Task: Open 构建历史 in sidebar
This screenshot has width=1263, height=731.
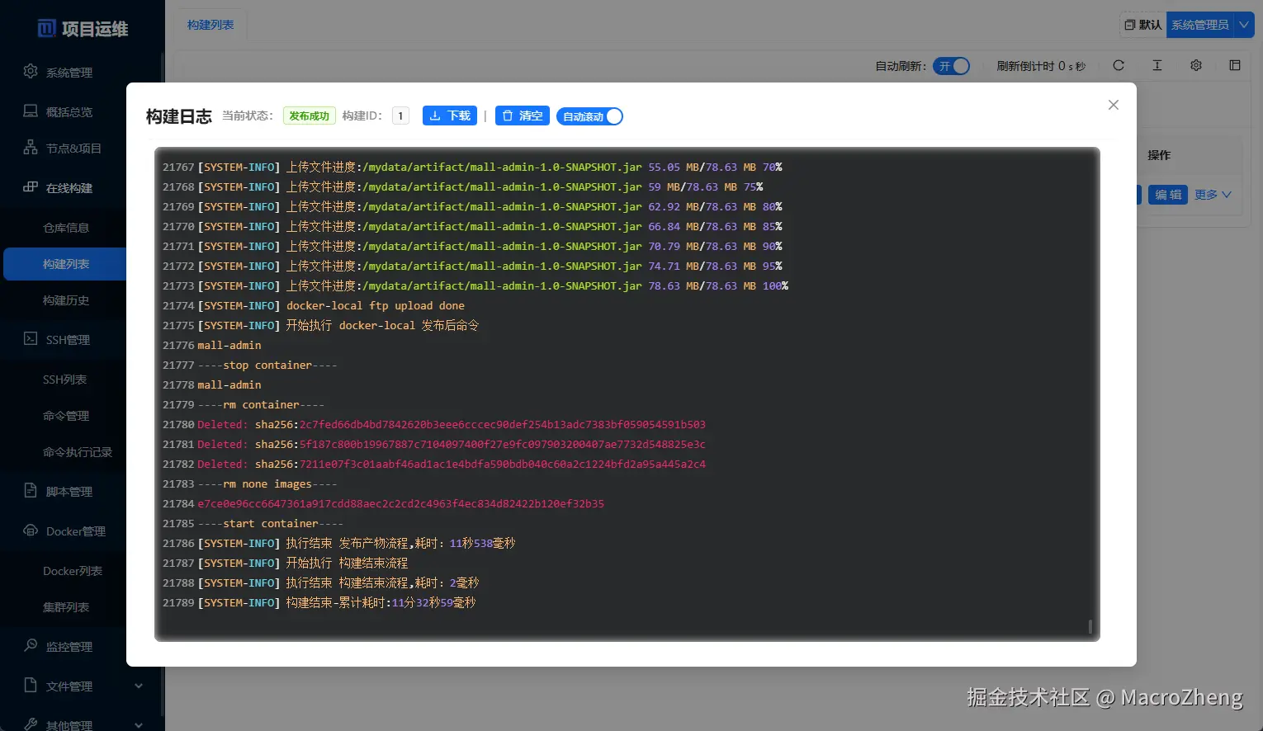Action: click(x=66, y=300)
